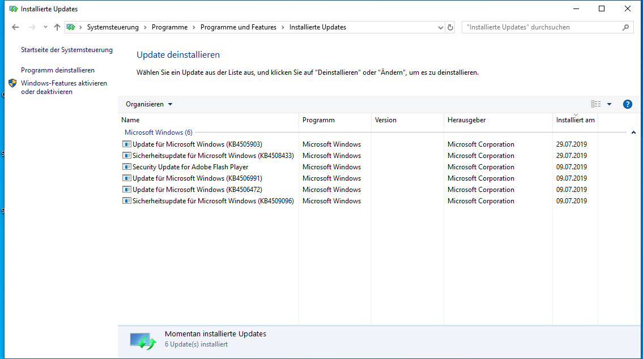Select Update für Microsoft Windows (KB4506991)
This screenshot has height=359, width=643.
197,178
